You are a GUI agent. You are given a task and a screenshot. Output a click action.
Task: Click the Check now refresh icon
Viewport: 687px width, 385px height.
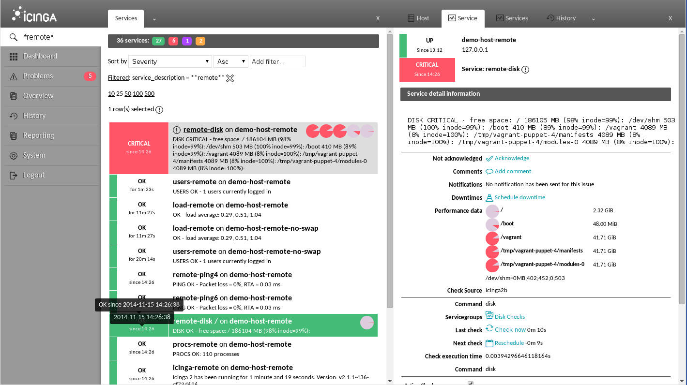489,329
